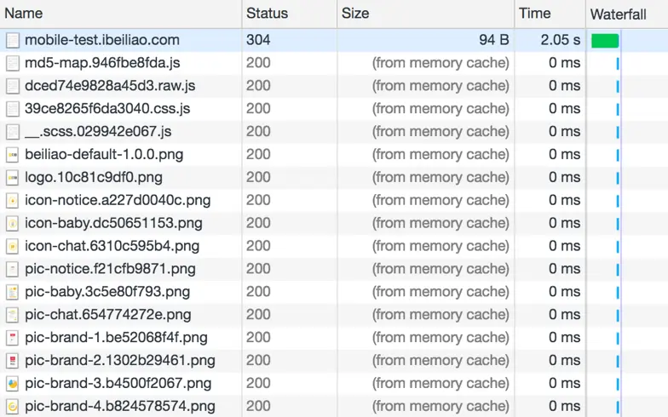
Task: Click the icon for pic-brand-4.b824578574.png
Action: (12, 407)
